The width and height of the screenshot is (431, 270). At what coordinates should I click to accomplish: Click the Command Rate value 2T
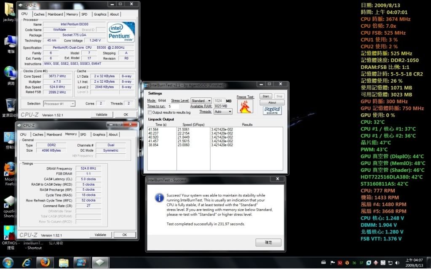(x=88, y=206)
